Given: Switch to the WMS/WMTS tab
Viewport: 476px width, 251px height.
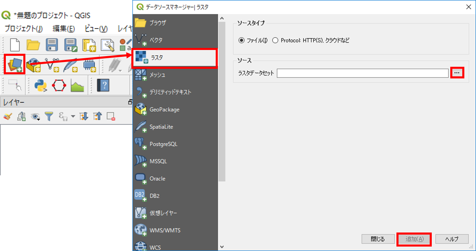Looking at the screenshot, I should [x=175, y=230].
